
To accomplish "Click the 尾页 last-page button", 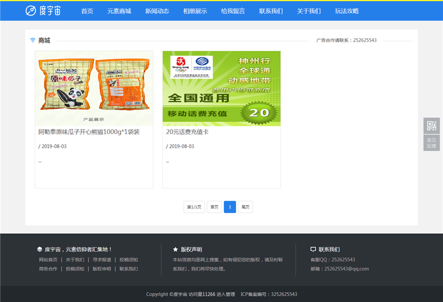I will point(245,207).
